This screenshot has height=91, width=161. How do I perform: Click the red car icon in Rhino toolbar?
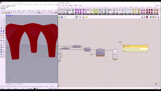(x=42, y=13)
